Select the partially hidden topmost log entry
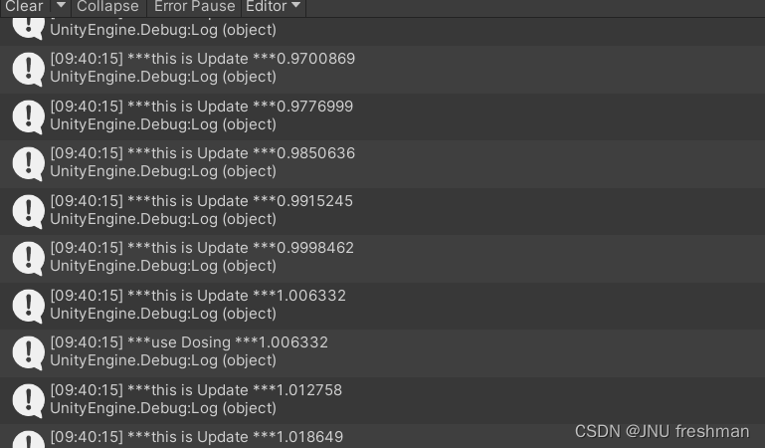Viewport: 765px width, 448px height. [163, 30]
